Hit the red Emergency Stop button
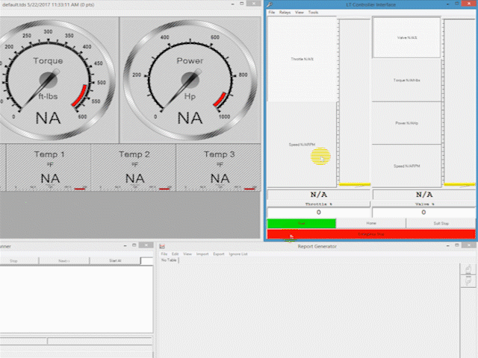This screenshot has height=358, width=478. pyautogui.click(x=371, y=234)
